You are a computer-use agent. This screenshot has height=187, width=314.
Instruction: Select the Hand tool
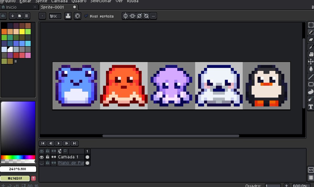311,54
